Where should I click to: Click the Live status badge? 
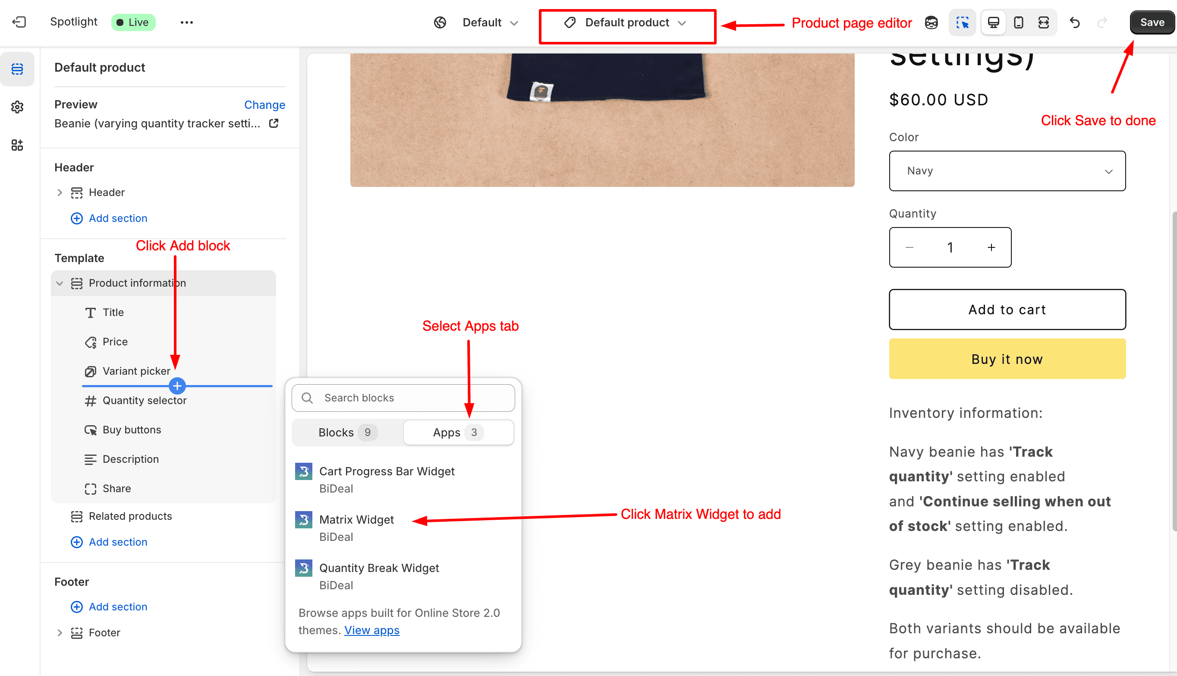133,22
